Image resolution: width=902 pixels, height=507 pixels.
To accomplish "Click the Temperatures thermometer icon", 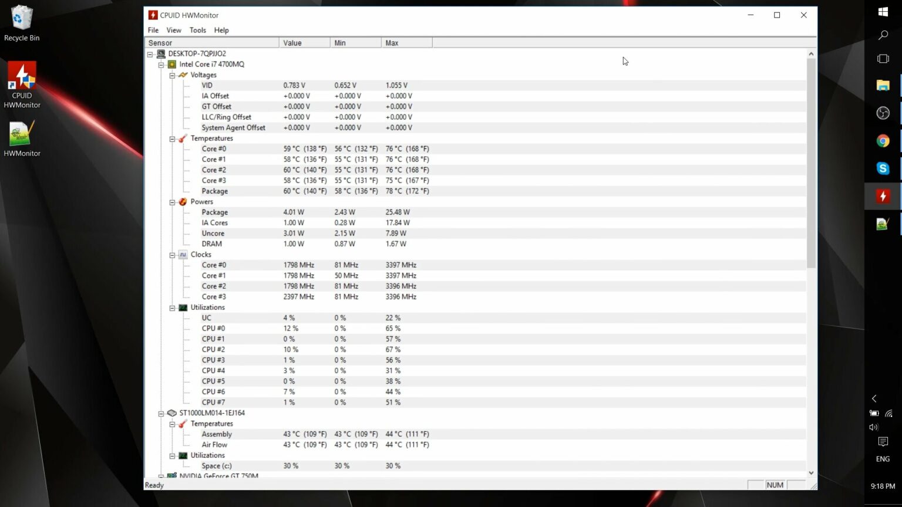I will tap(183, 138).
